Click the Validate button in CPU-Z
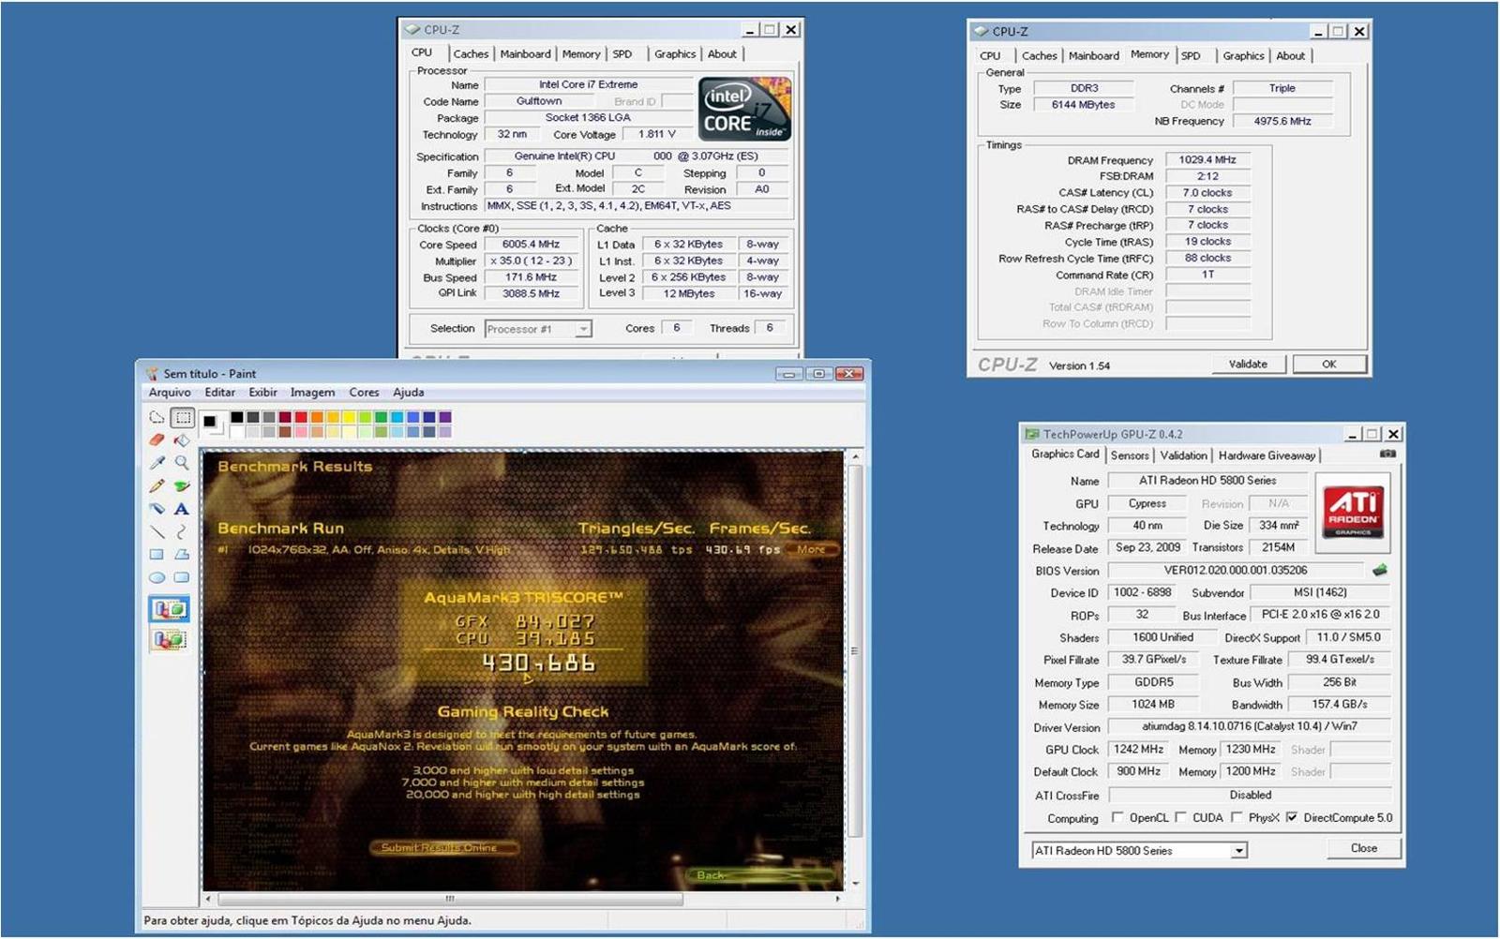The image size is (1500, 939). pyautogui.click(x=1248, y=364)
